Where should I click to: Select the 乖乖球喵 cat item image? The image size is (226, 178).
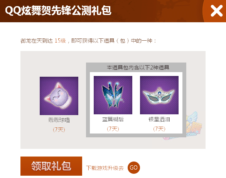pyautogui.click(x=59, y=96)
